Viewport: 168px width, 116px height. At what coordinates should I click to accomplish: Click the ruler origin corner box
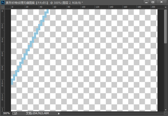[3, 7]
